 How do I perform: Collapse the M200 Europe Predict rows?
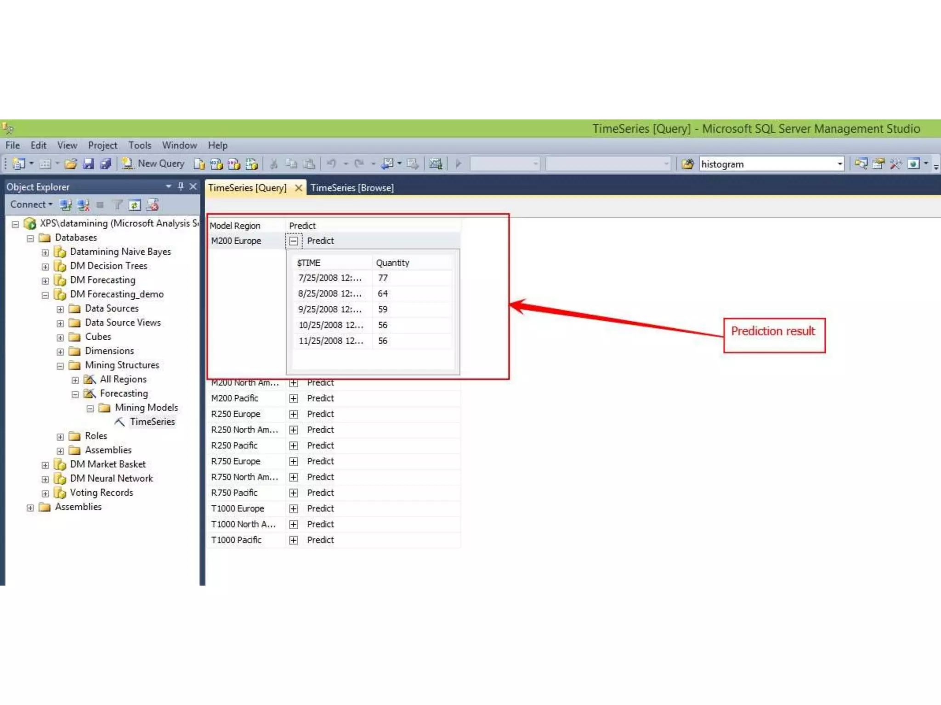tap(294, 241)
